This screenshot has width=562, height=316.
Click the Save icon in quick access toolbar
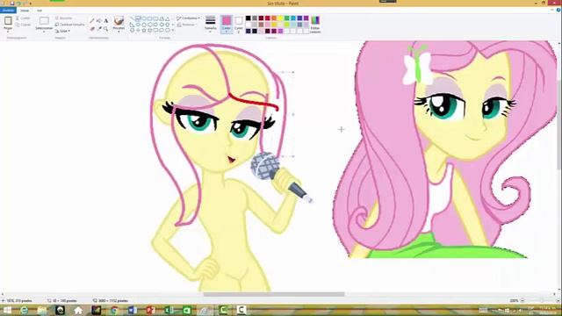point(11,3)
